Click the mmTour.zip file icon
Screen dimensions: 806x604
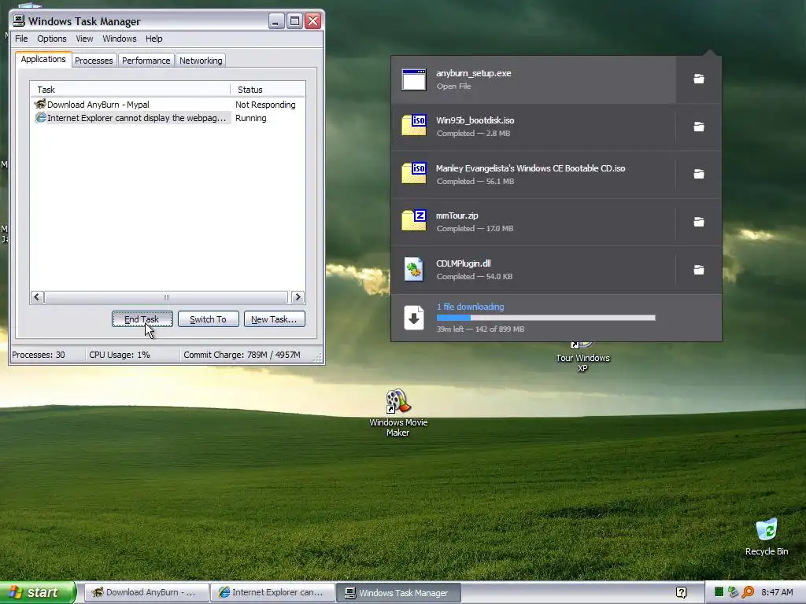click(414, 221)
